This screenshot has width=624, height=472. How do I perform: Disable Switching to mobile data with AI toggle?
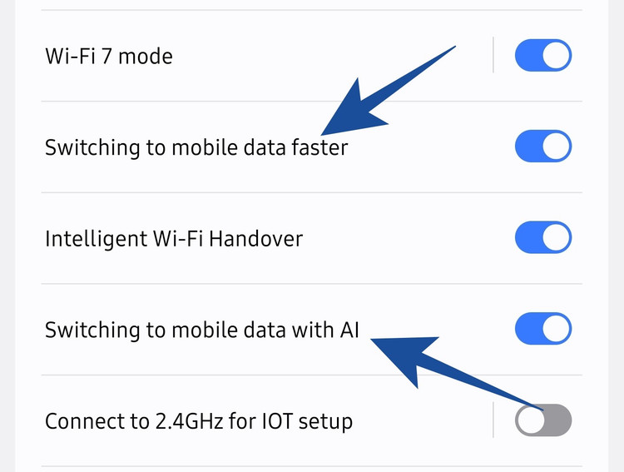pyautogui.click(x=543, y=329)
